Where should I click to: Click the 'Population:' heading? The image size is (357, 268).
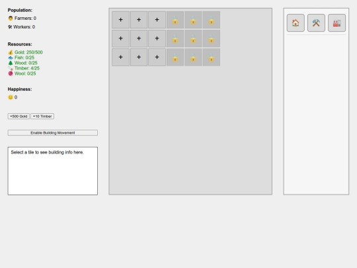20,10
